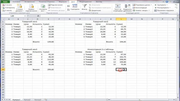Select the Аркуш1 sheet tab

coord(16,100)
